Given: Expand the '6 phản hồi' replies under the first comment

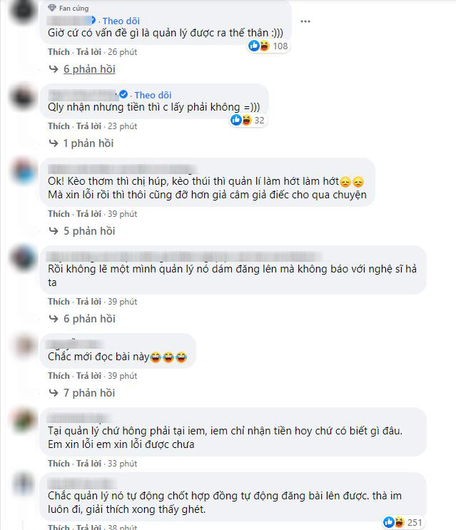Looking at the screenshot, I should click(x=89, y=69).
